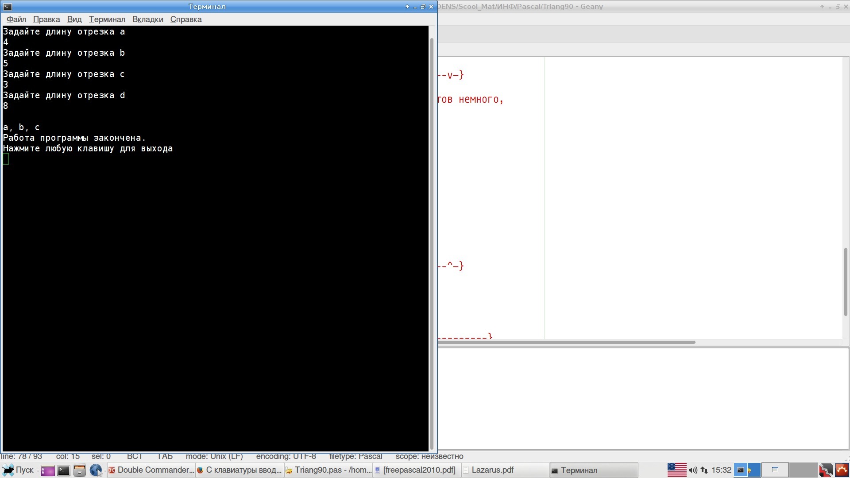Open the Вкладки menu
The height and width of the screenshot is (478, 850).
click(147, 19)
